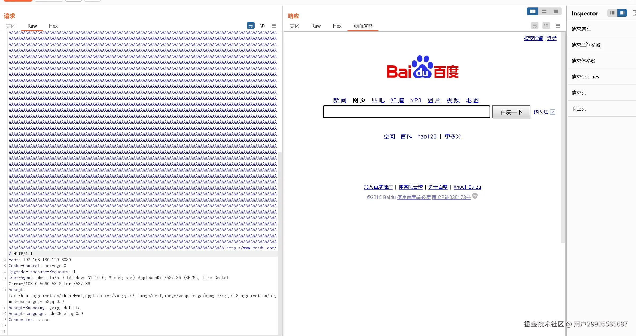The width and height of the screenshot is (636, 336).
Task: Select the 页面渲染 response tab
Action: (x=363, y=26)
